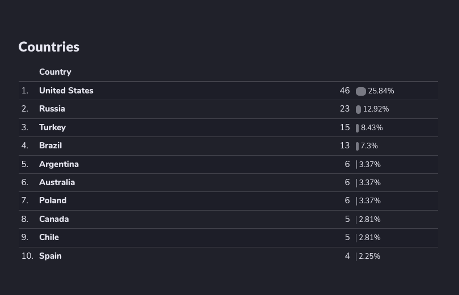Open the Russia country entry
Image resolution: width=459 pixels, height=295 pixels.
click(52, 109)
